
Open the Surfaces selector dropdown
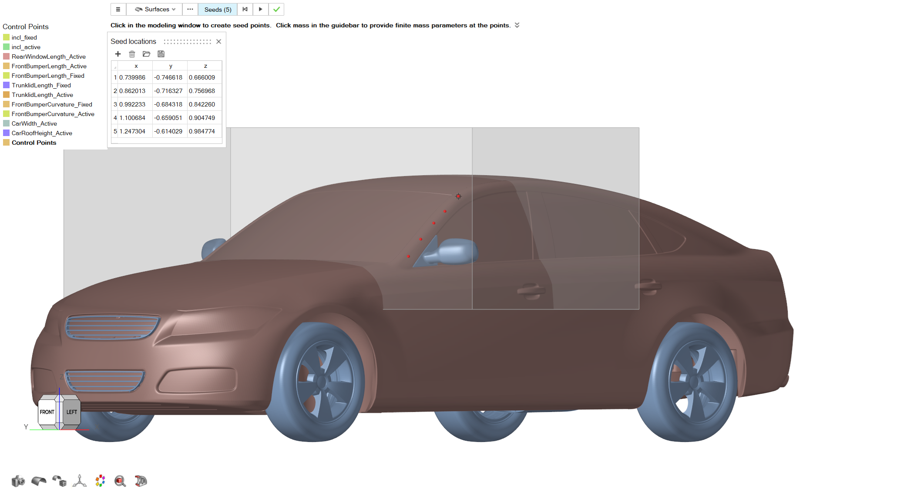(x=155, y=9)
